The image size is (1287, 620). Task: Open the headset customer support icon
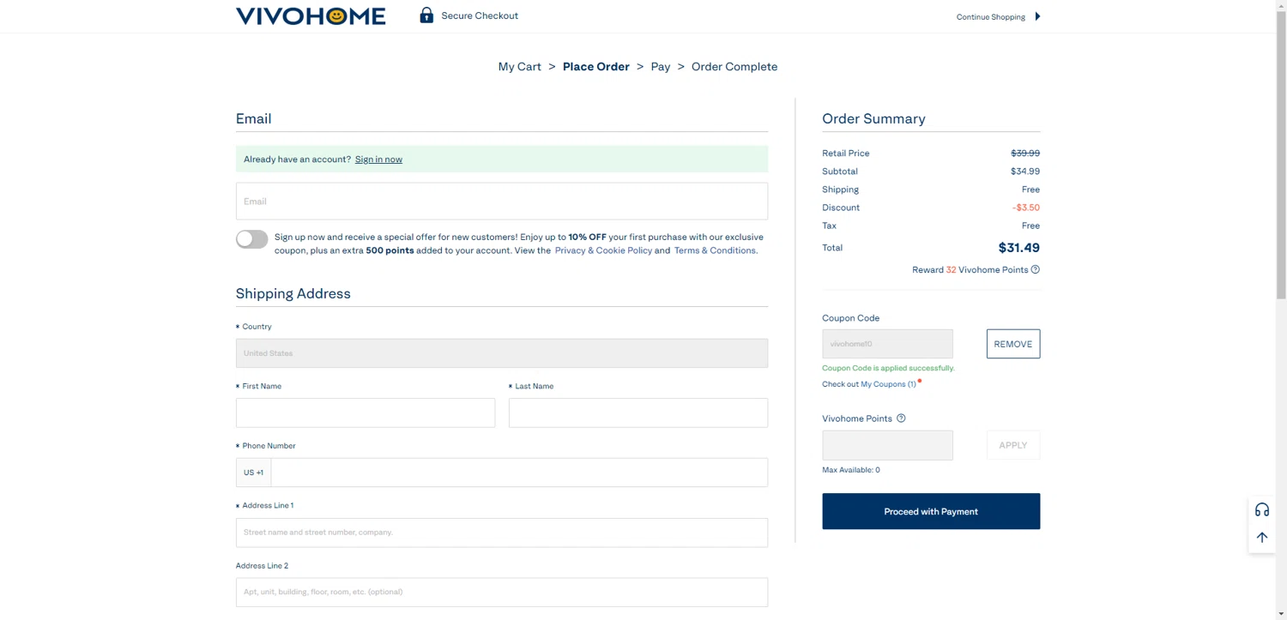click(1261, 509)
